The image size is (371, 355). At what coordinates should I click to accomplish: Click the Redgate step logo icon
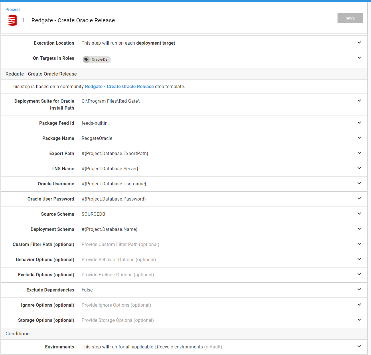coord(12,21)
